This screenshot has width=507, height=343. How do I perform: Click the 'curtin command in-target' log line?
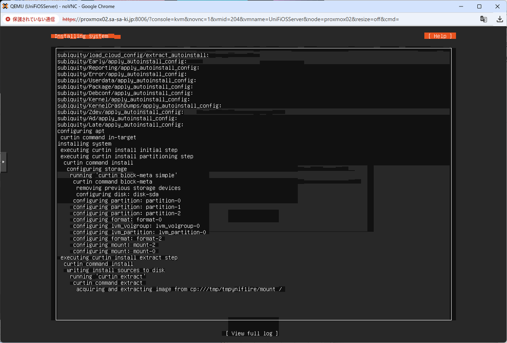tap(99, 138)
